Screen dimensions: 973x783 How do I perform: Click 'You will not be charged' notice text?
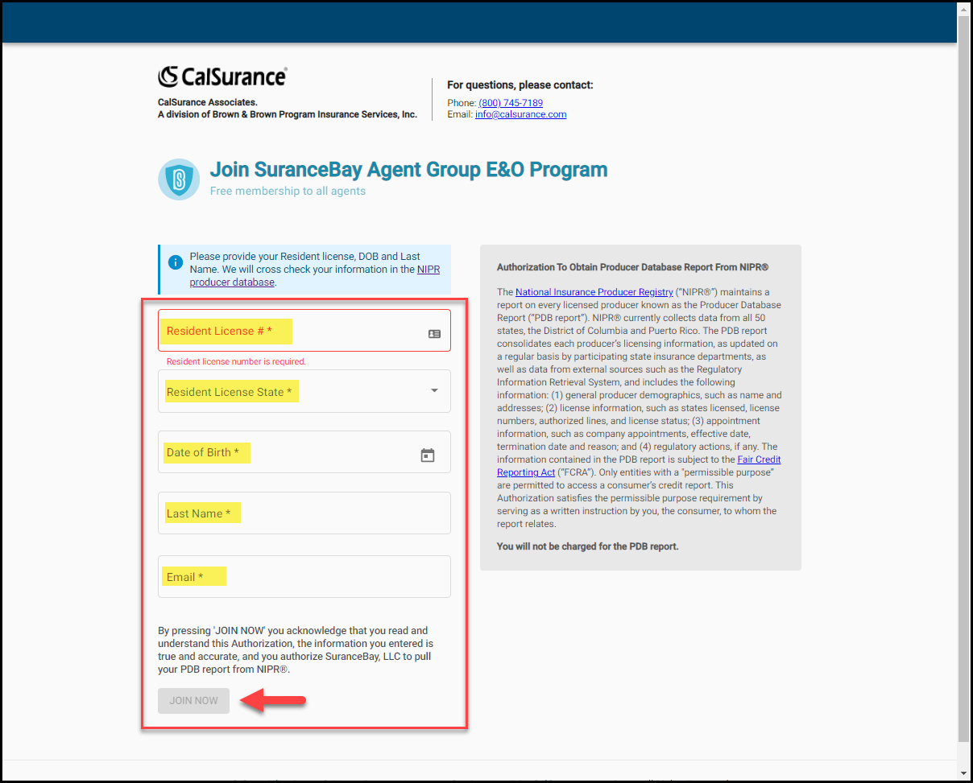(x=588, y=546)
